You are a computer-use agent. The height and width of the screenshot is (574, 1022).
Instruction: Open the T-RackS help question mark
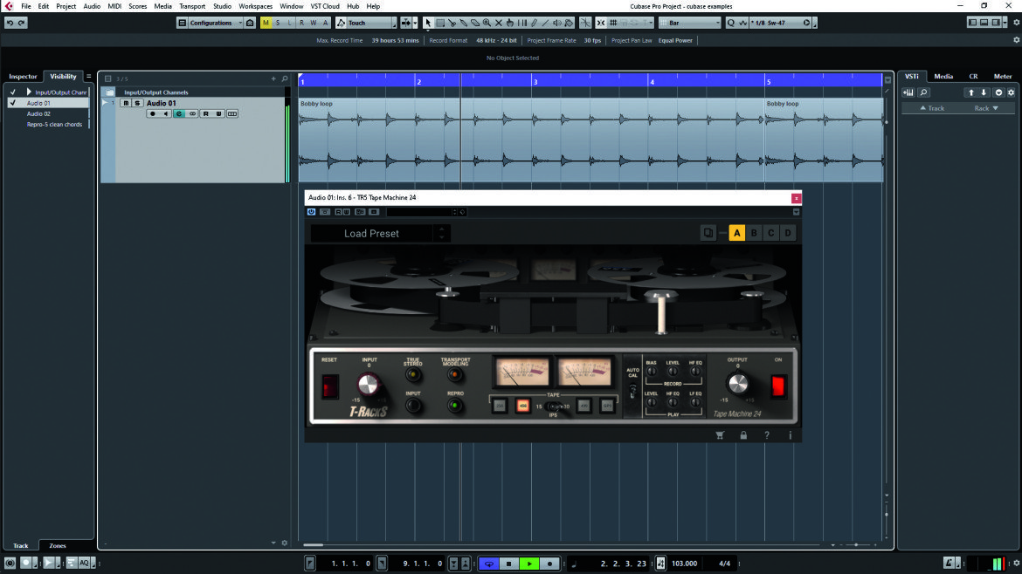[x=767, y=435]
